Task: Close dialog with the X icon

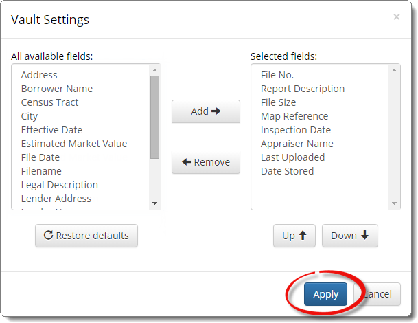Action: (x=397, y=16)
